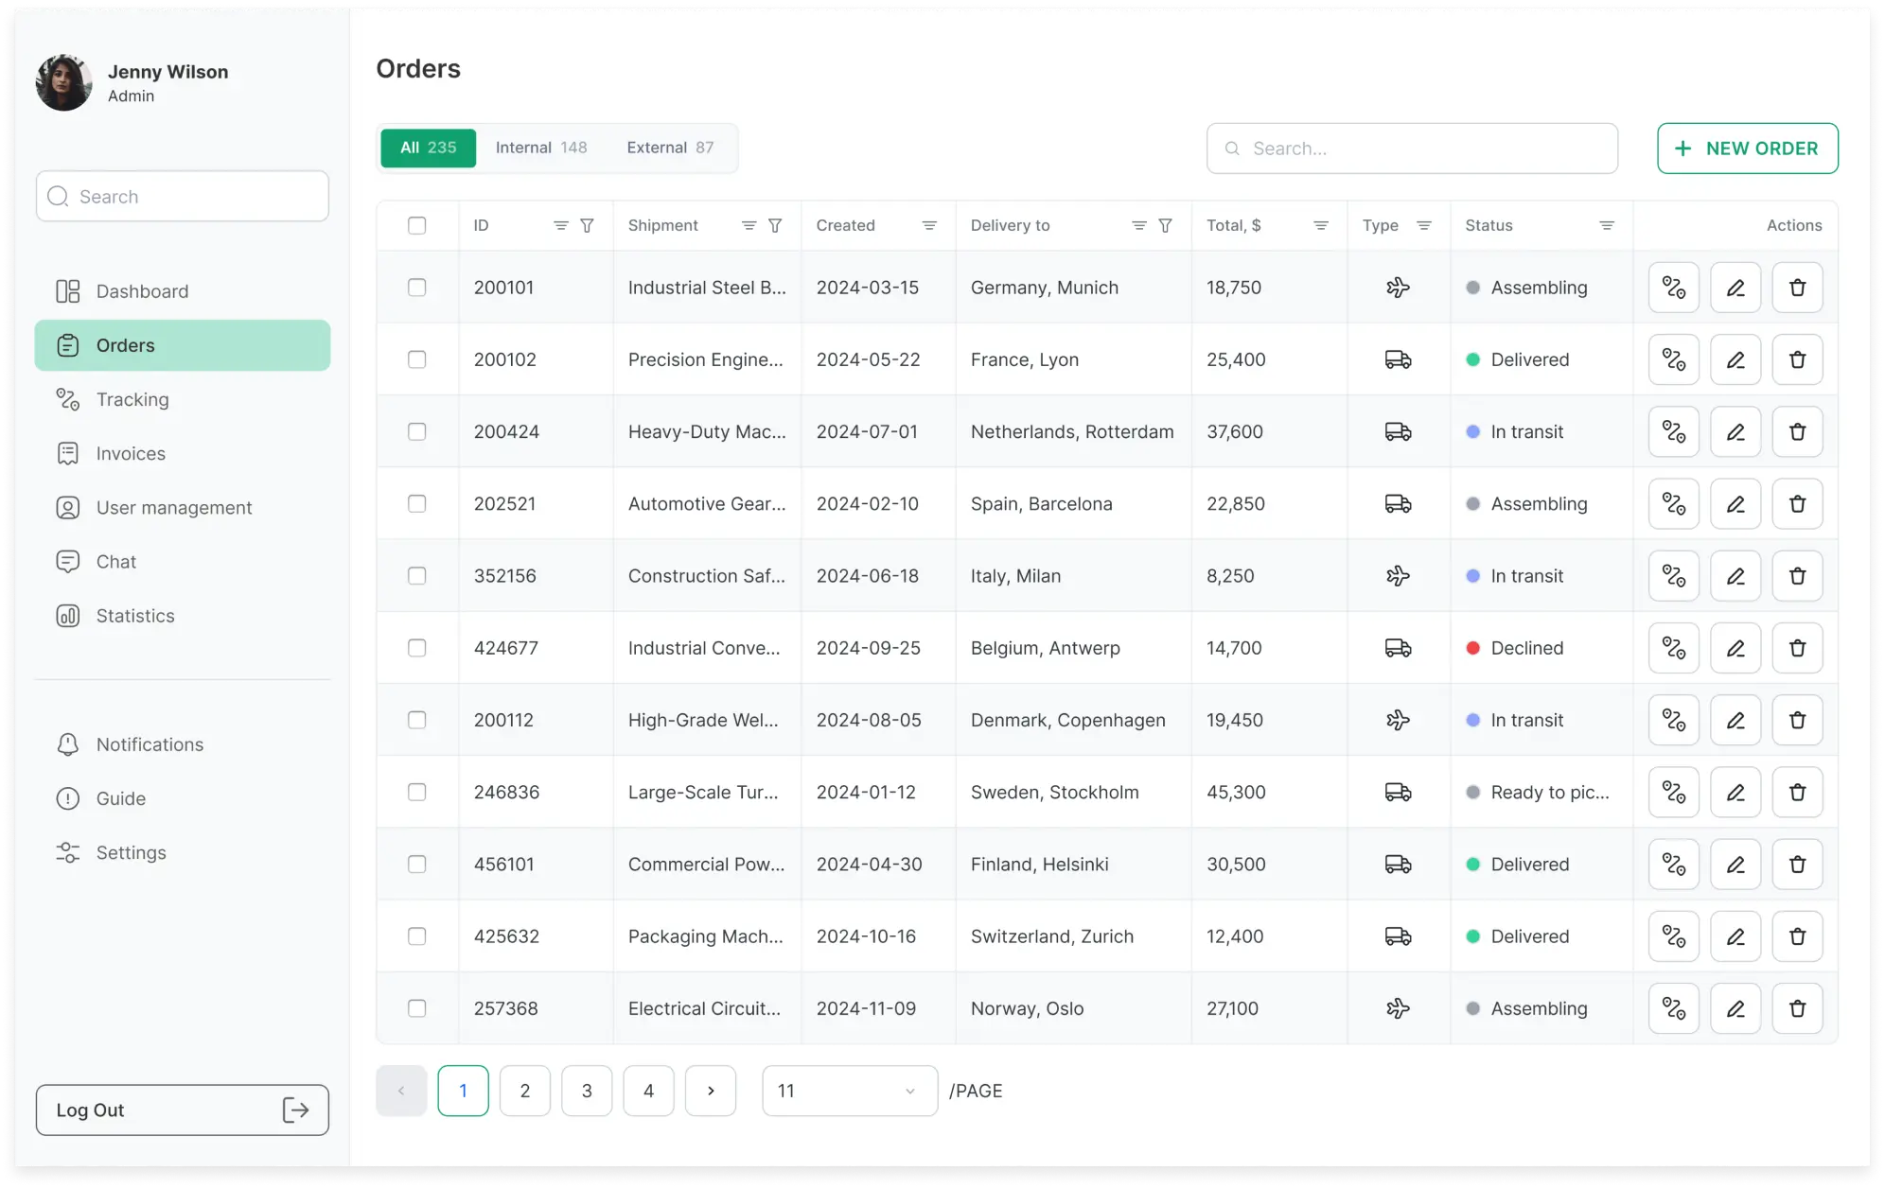Screen dimensions: 1885x1189
Task: Select the Tracking sidebar icon
Action: [67, 399]
